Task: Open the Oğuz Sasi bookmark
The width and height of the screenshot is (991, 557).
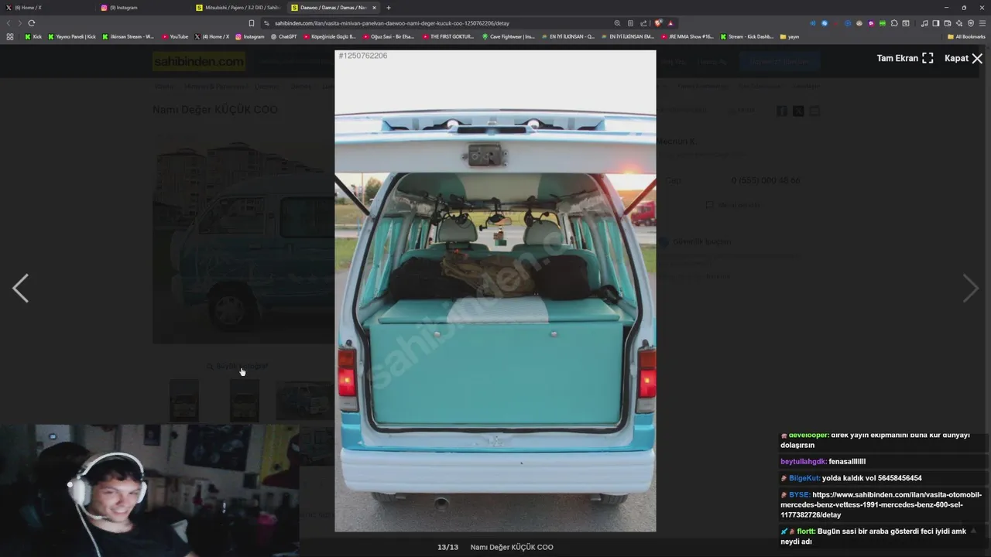Action: 389,36
